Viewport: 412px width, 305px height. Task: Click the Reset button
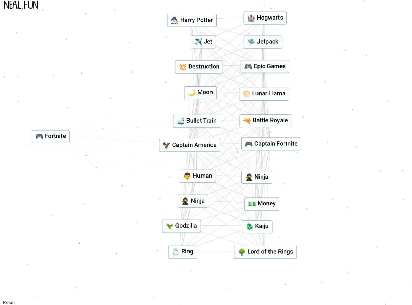pyautogui.click(x=9, y=302)
